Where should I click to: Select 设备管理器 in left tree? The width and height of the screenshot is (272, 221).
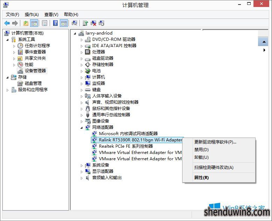[35, 71]
